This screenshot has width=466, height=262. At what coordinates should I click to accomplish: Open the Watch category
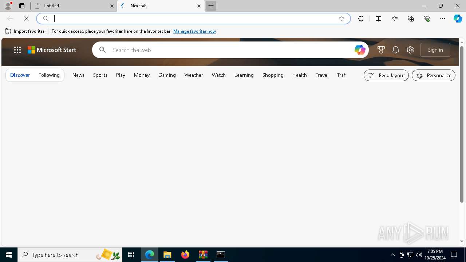[219, 75]
